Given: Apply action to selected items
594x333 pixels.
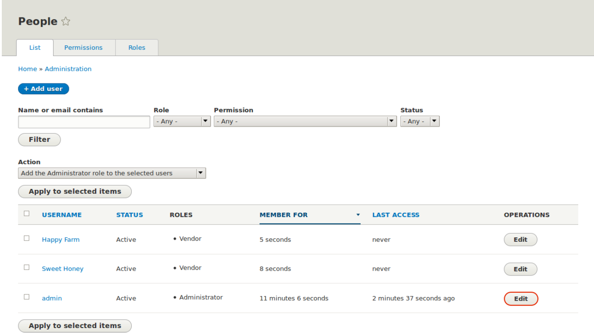Looking at the screenshot, I should point(75,191).
